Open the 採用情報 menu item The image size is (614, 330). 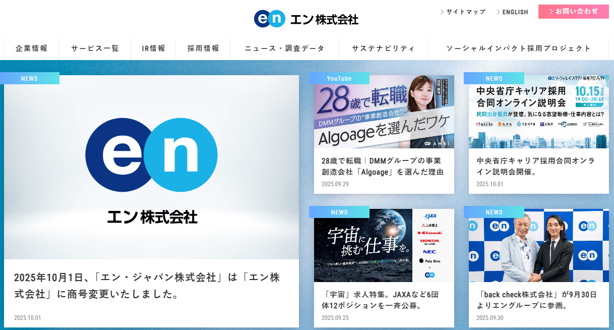[x=203, y=48]
